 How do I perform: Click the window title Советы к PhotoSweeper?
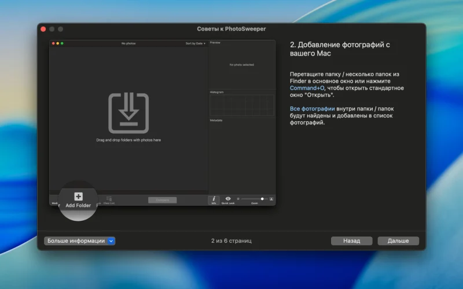pos(231,29)
